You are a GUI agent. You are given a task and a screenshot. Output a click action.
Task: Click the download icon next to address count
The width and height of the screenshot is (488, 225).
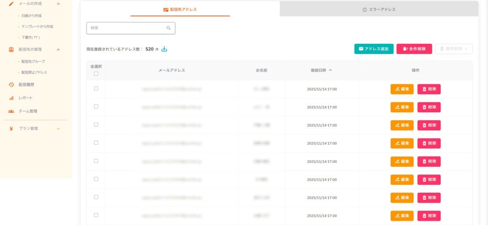pyautogui.click(x=164, y=49)
